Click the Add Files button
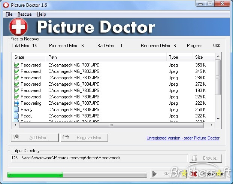This screenshot has width=233, height=184. point(35,138)
